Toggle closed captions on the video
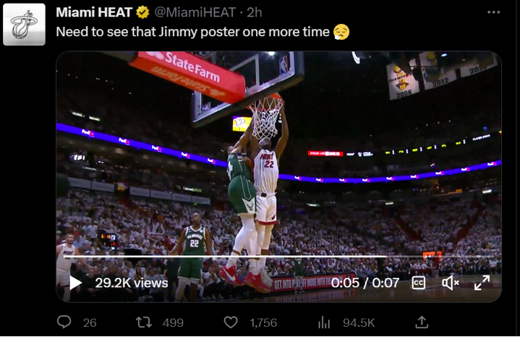The width and height of the screenshot is (520, 337). point(419,283)
